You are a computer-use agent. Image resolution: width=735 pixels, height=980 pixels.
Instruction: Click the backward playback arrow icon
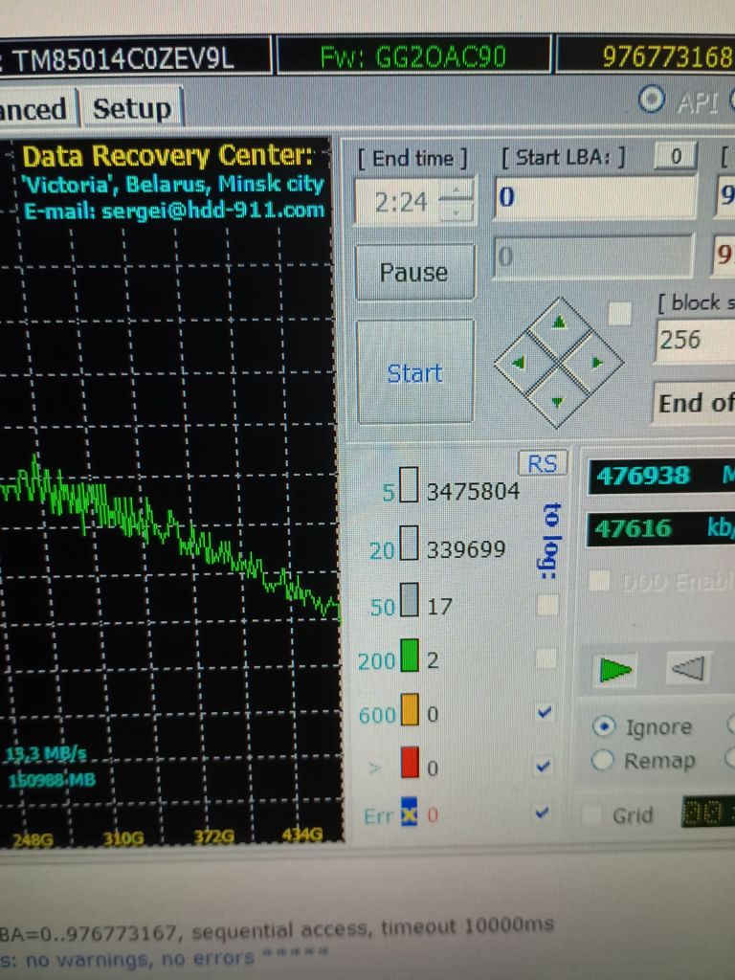(x=687, y=668)
